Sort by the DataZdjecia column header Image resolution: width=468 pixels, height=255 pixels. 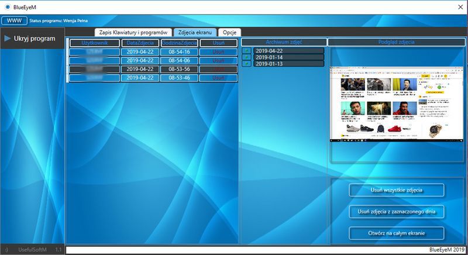pos(140,43)
